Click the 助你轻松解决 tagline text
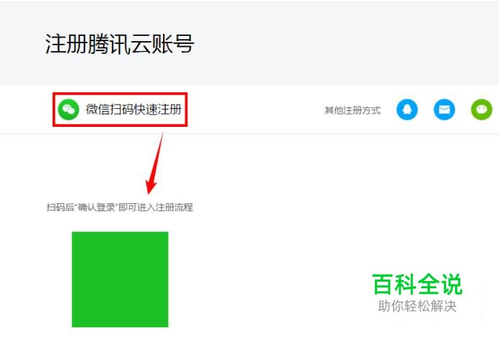499x338 pixels. tap(418, 306)
